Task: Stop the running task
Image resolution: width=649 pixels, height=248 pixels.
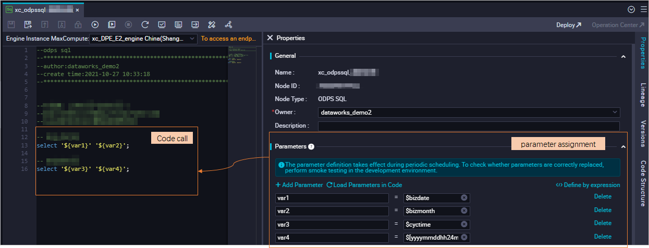Action: (128, 24)
